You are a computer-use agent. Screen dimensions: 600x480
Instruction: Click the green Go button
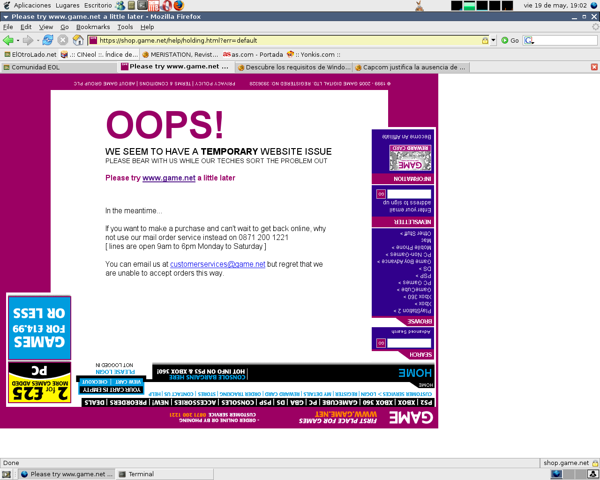click(510, 40)
